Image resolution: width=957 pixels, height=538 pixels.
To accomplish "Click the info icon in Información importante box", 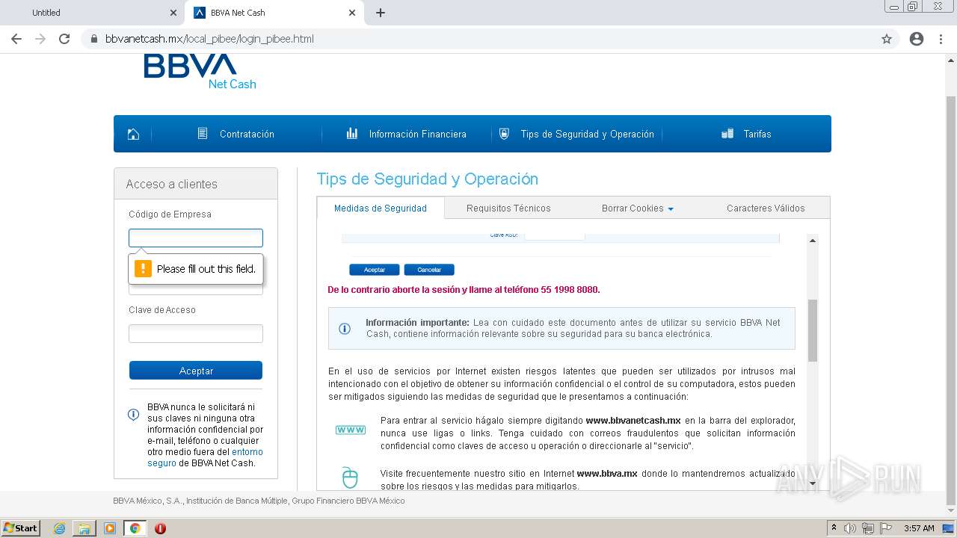I will click(x=345, y=329).
